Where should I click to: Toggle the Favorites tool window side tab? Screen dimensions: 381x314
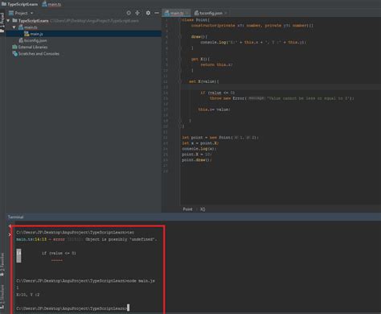2,264
